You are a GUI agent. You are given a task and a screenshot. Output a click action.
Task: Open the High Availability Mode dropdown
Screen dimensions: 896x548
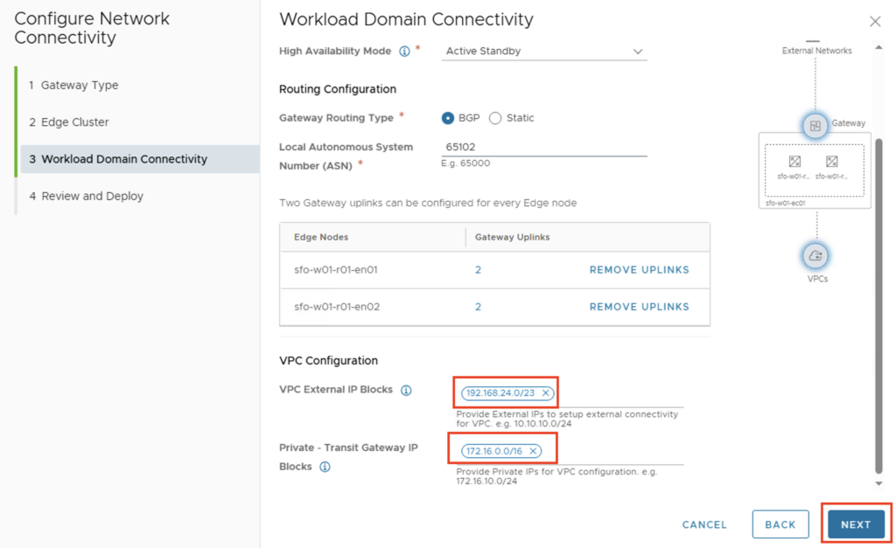point(545,52)
